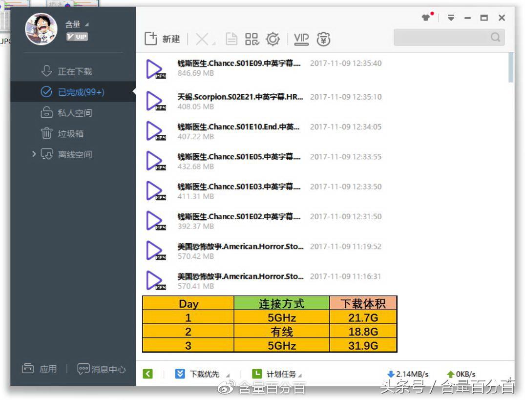Open the 含量 username dropdown arrow
Screen dimensions: 525x400
coord(86,24)
